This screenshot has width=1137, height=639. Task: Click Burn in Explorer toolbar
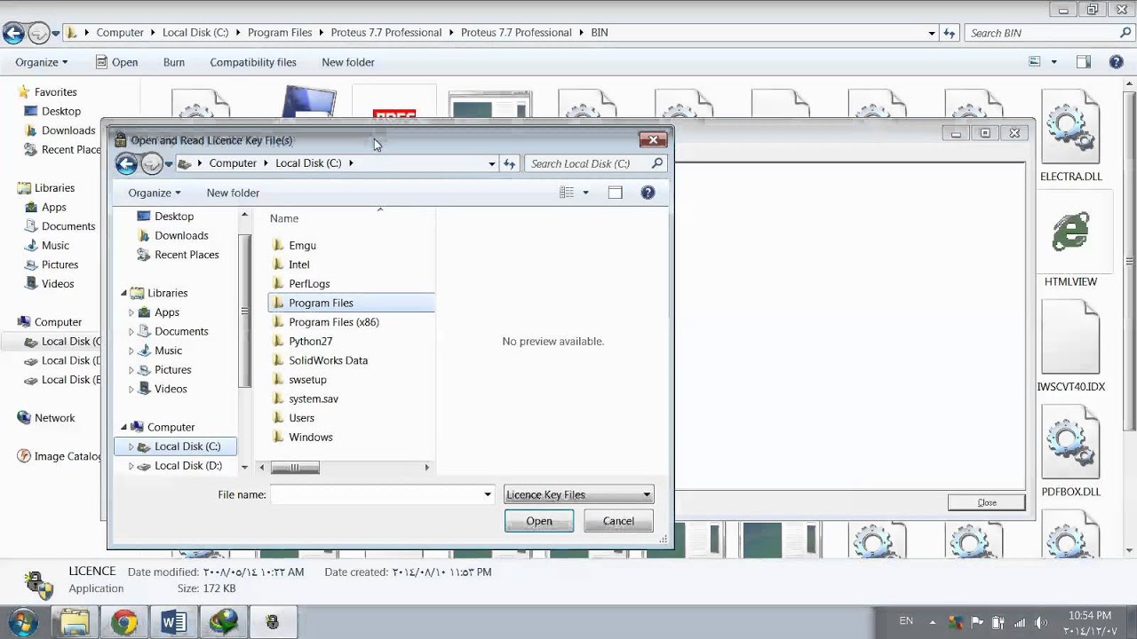click(x=174, y=62)
